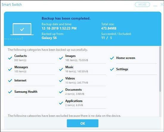Click the checkmark beside Settings

click(x=112, y=69)
